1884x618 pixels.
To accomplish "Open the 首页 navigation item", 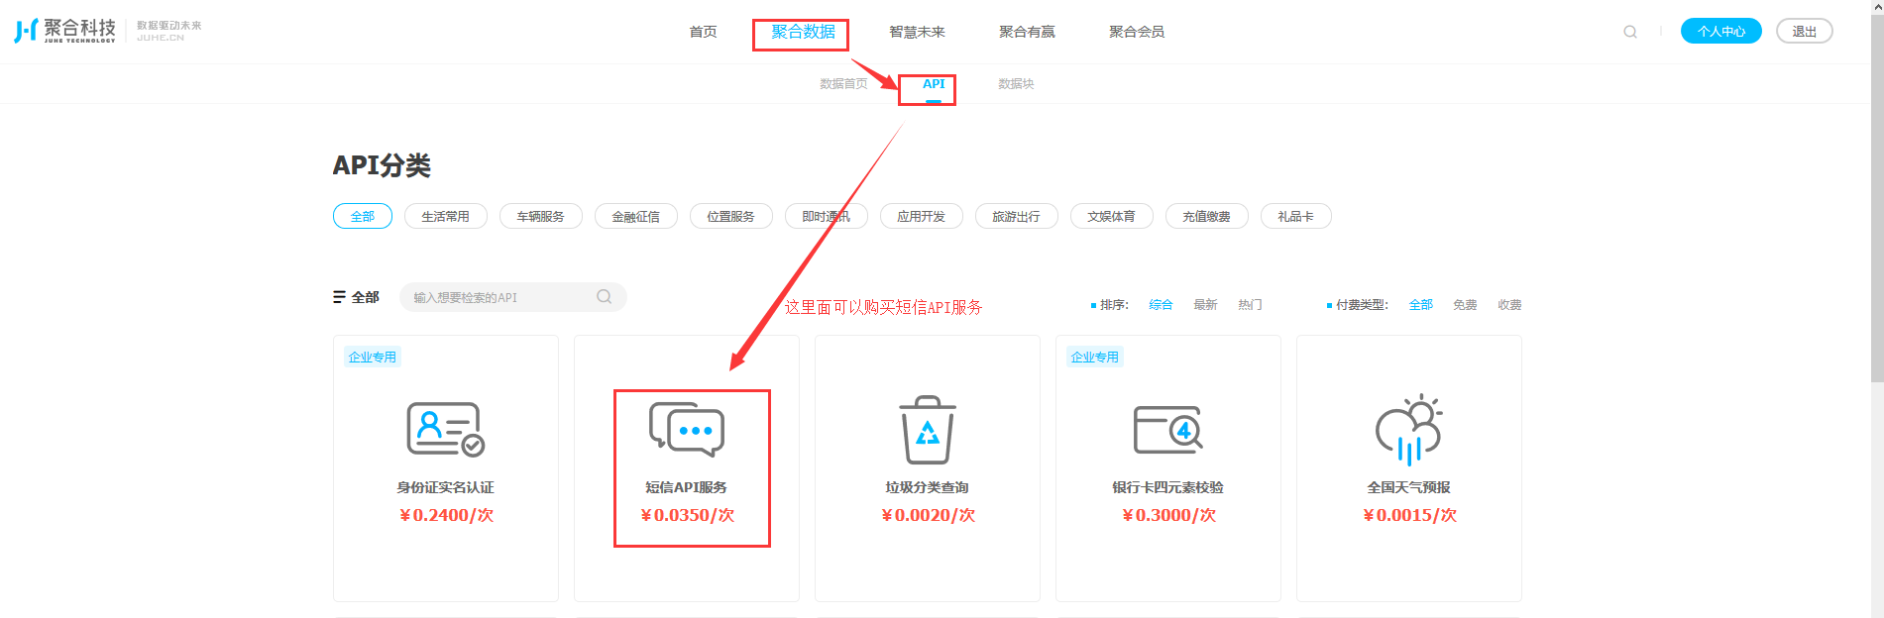I will pos(703,32).
